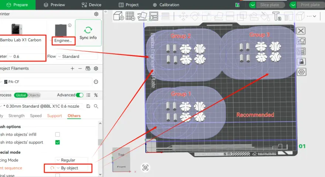This screenshot has height=177, width=325.
Task: Select the Rotate tool in toolbar
Action: 195,16
